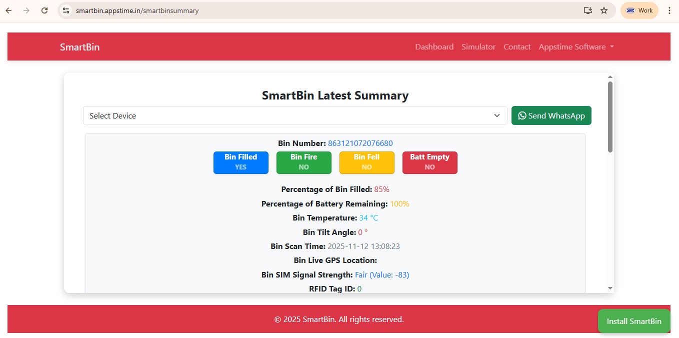679x338 pixels.
Task: Click the site information icon in address bar
Action: 66,10
